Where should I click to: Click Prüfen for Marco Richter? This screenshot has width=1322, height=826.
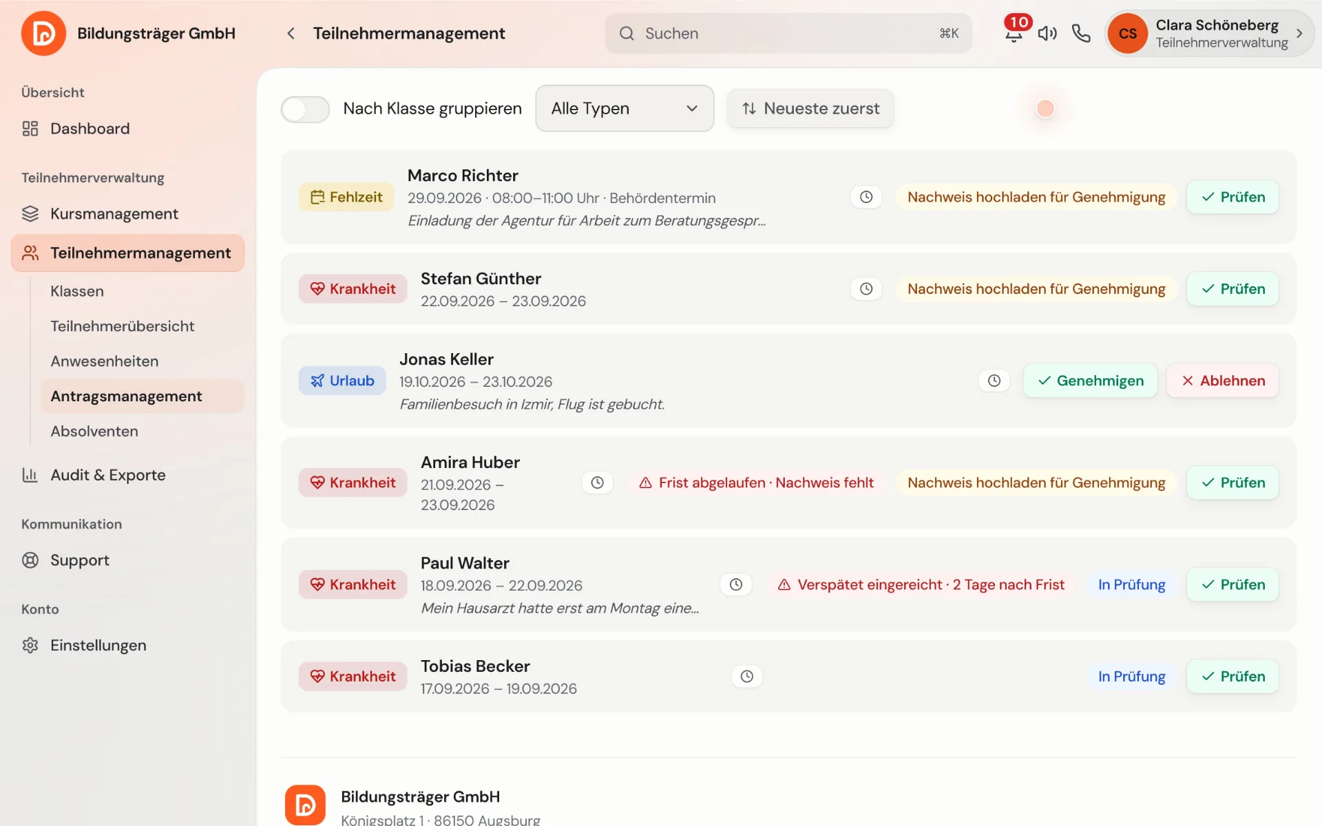[x=1232, y=197]
